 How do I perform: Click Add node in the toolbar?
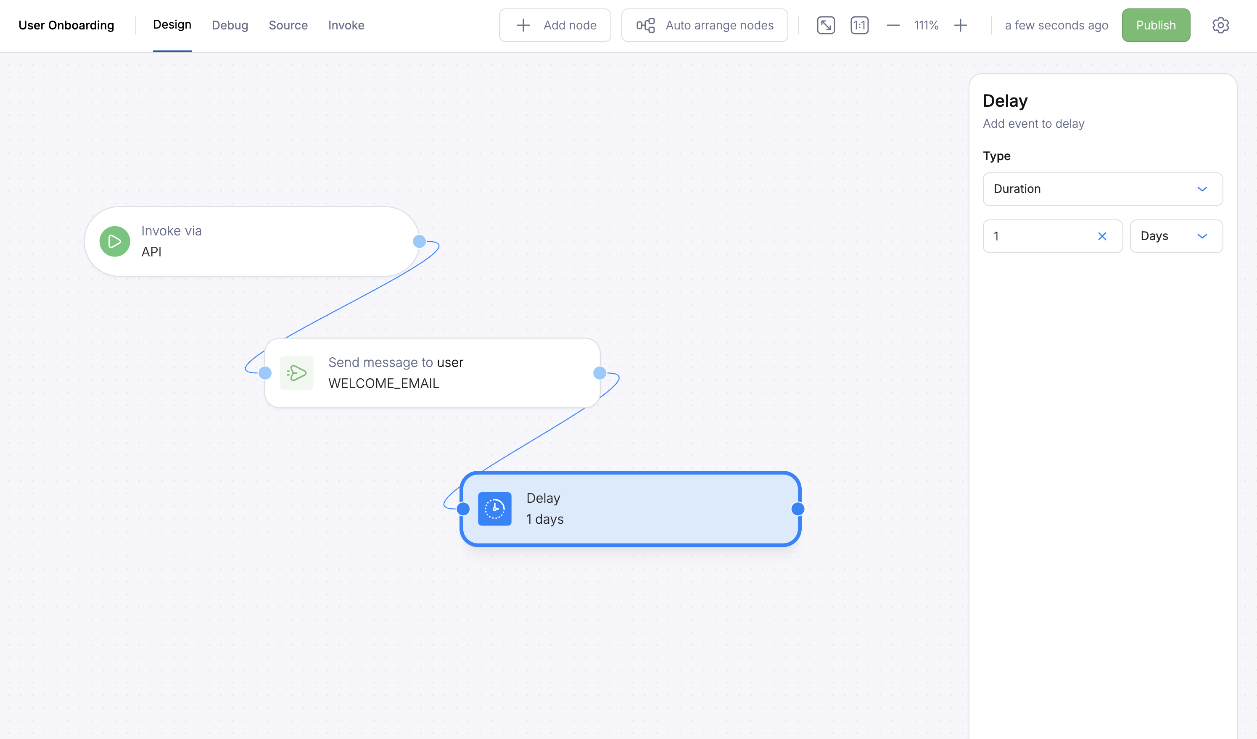coord(555,25)
